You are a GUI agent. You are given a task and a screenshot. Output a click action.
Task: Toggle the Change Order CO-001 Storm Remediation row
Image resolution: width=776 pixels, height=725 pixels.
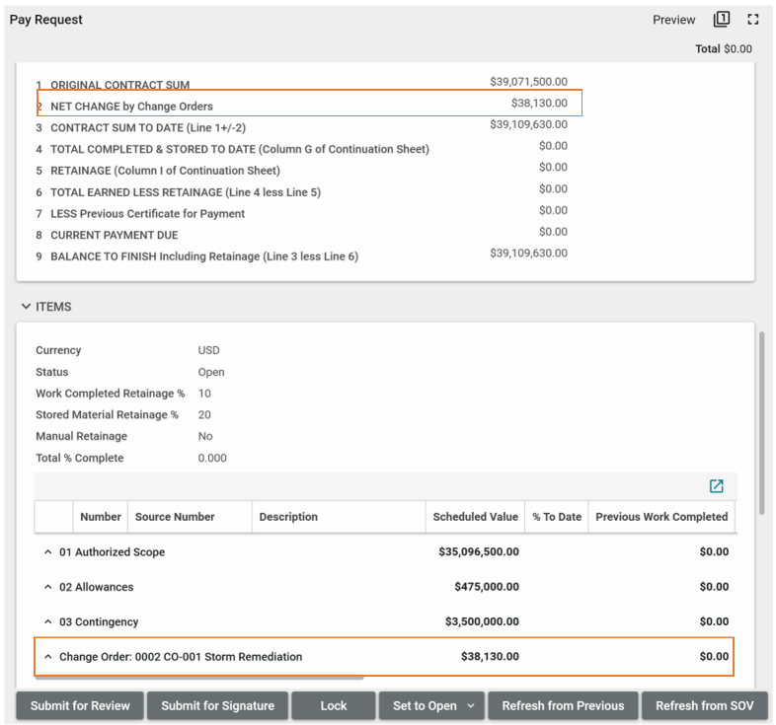(x=48, y=657)
